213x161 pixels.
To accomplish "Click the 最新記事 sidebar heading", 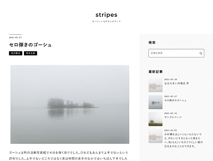I will point(156,72).
